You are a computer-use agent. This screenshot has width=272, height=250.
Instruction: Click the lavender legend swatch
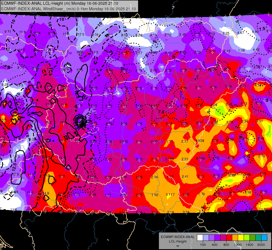click(212, 238)
